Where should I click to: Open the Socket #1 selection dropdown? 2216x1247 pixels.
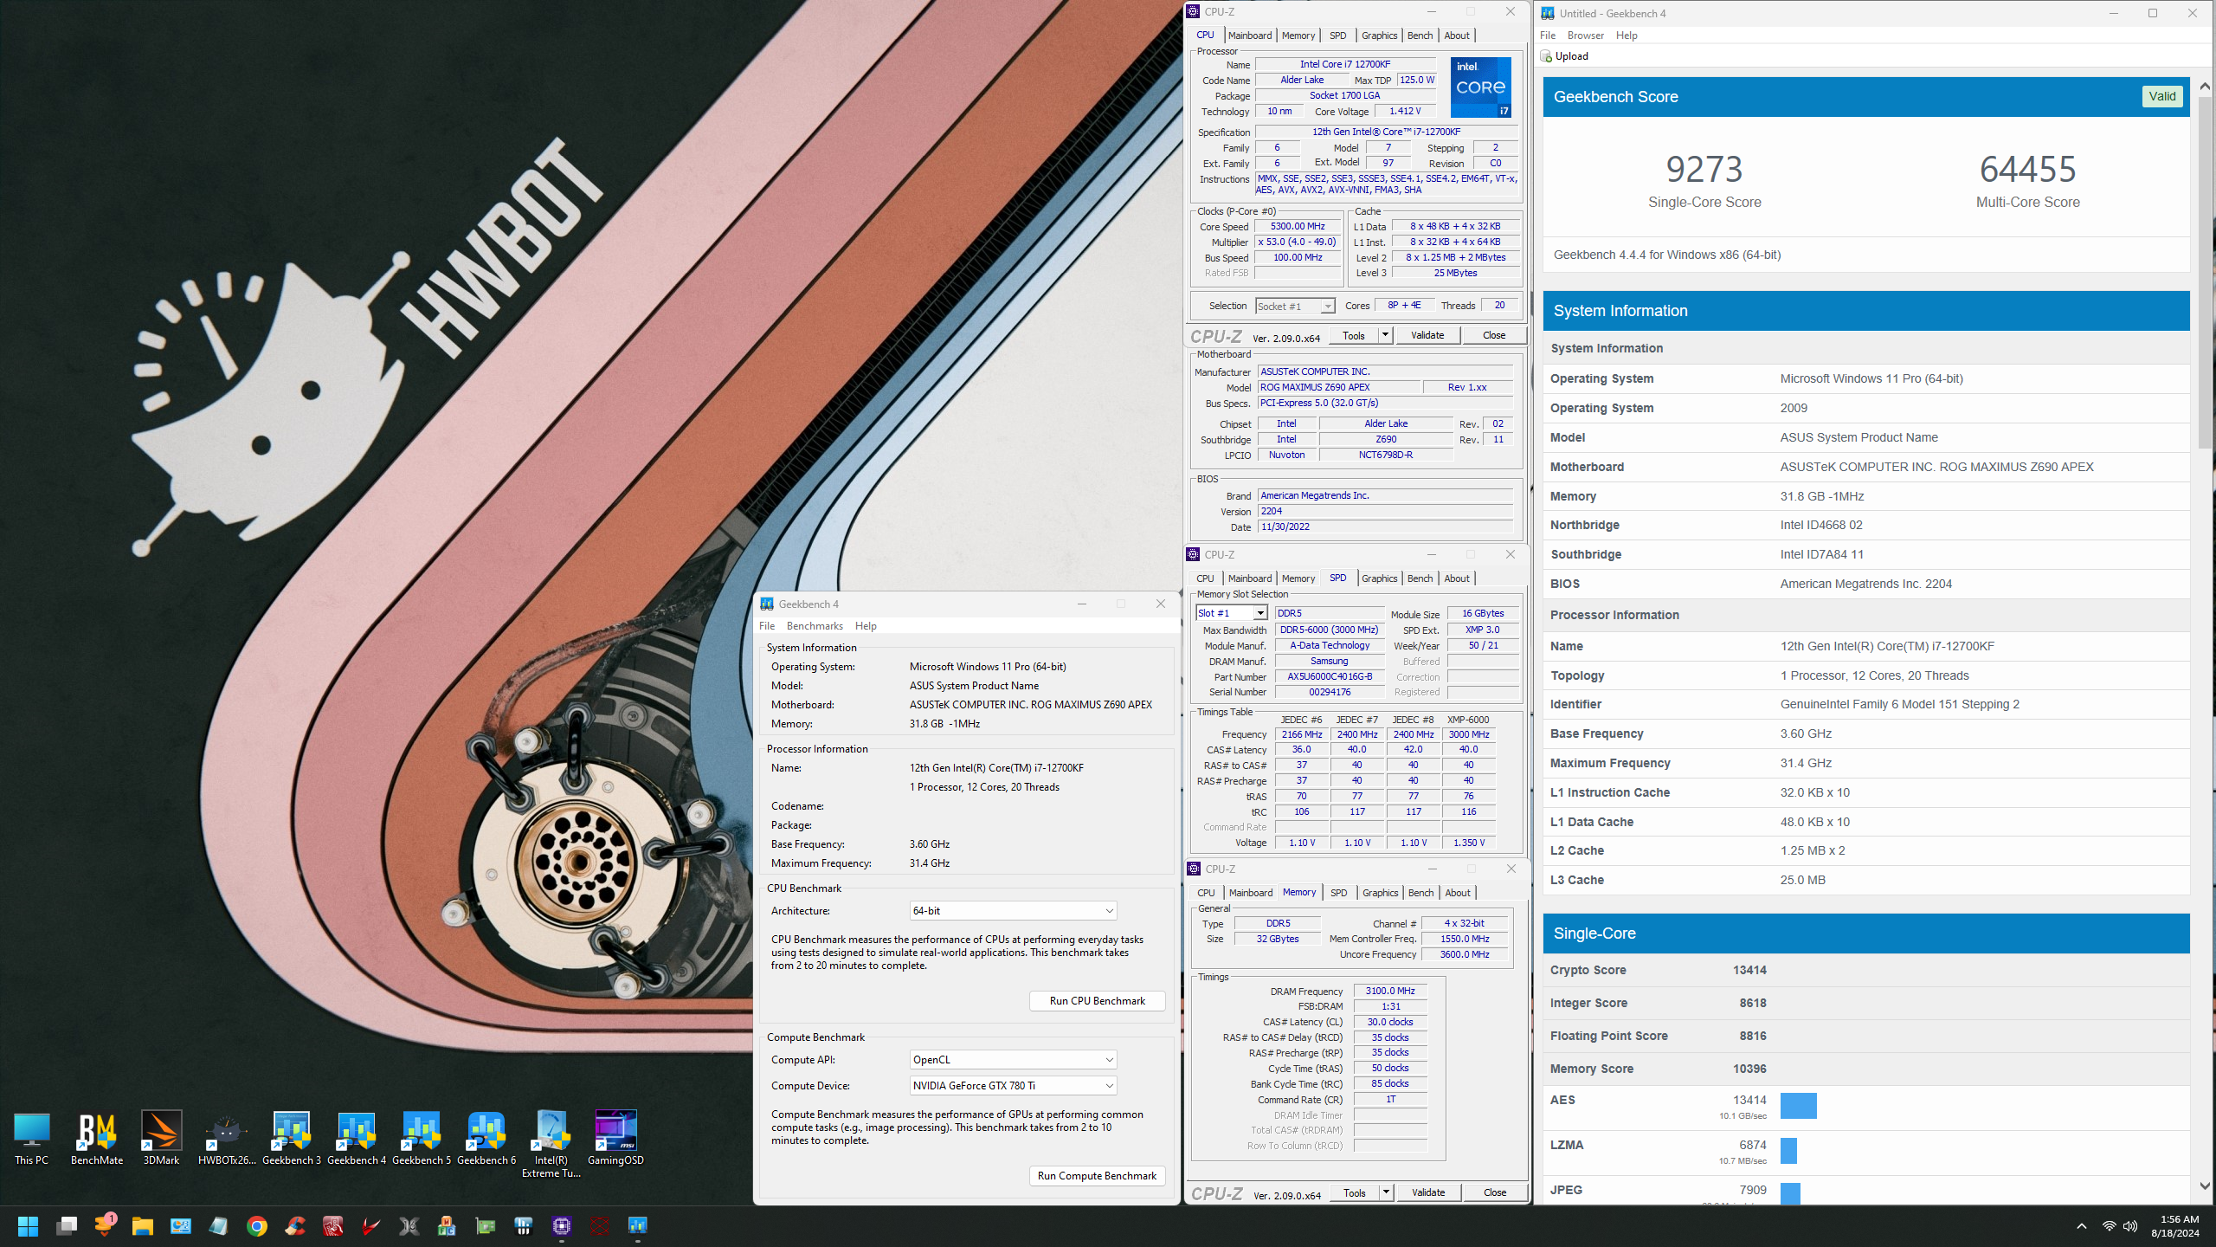click(x=1295, y=307)
